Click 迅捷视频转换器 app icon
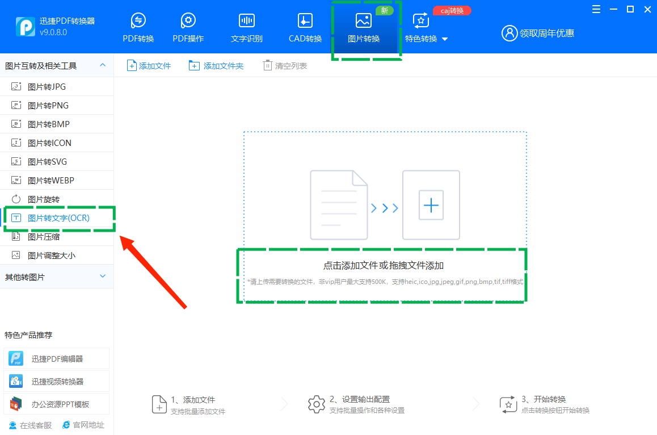Screen dimensions: 657x435 (x=16, y=381)
